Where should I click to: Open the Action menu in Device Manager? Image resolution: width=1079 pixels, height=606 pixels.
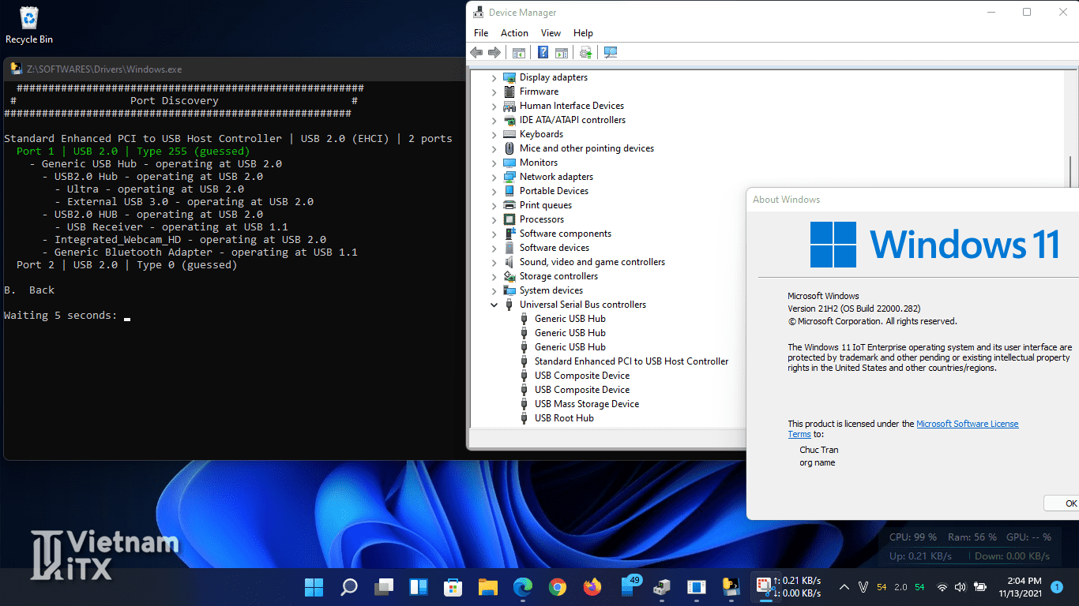point(514,33)
